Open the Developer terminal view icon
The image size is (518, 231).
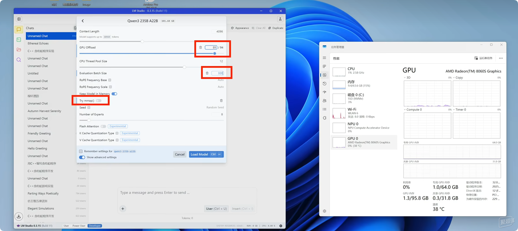coord(19,40)
